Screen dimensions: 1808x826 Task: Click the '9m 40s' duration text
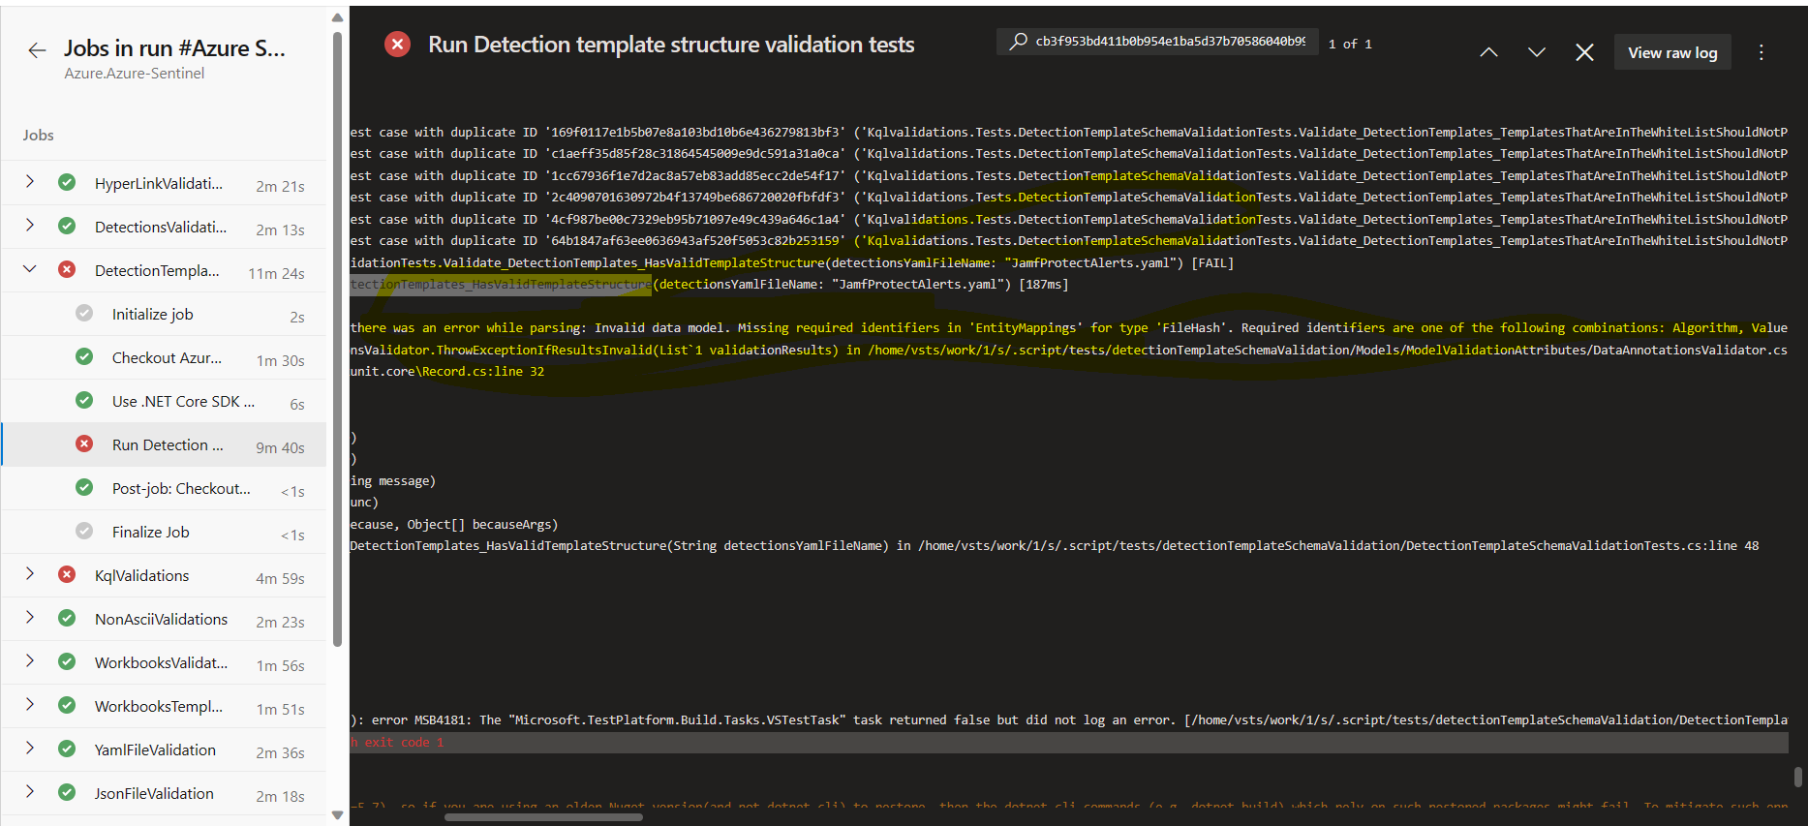click(280, 448)
